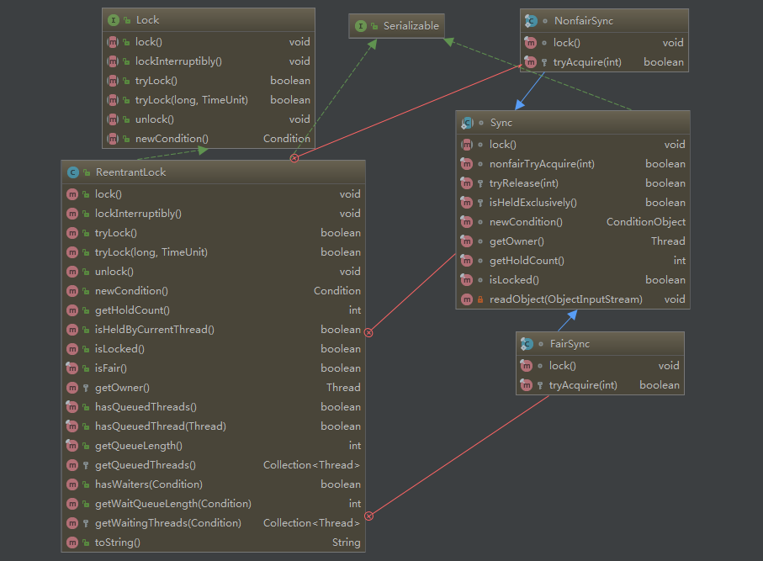
Task: Click the Sync abstract class icon
Action: pyautogui.click(x=467, y=123)
